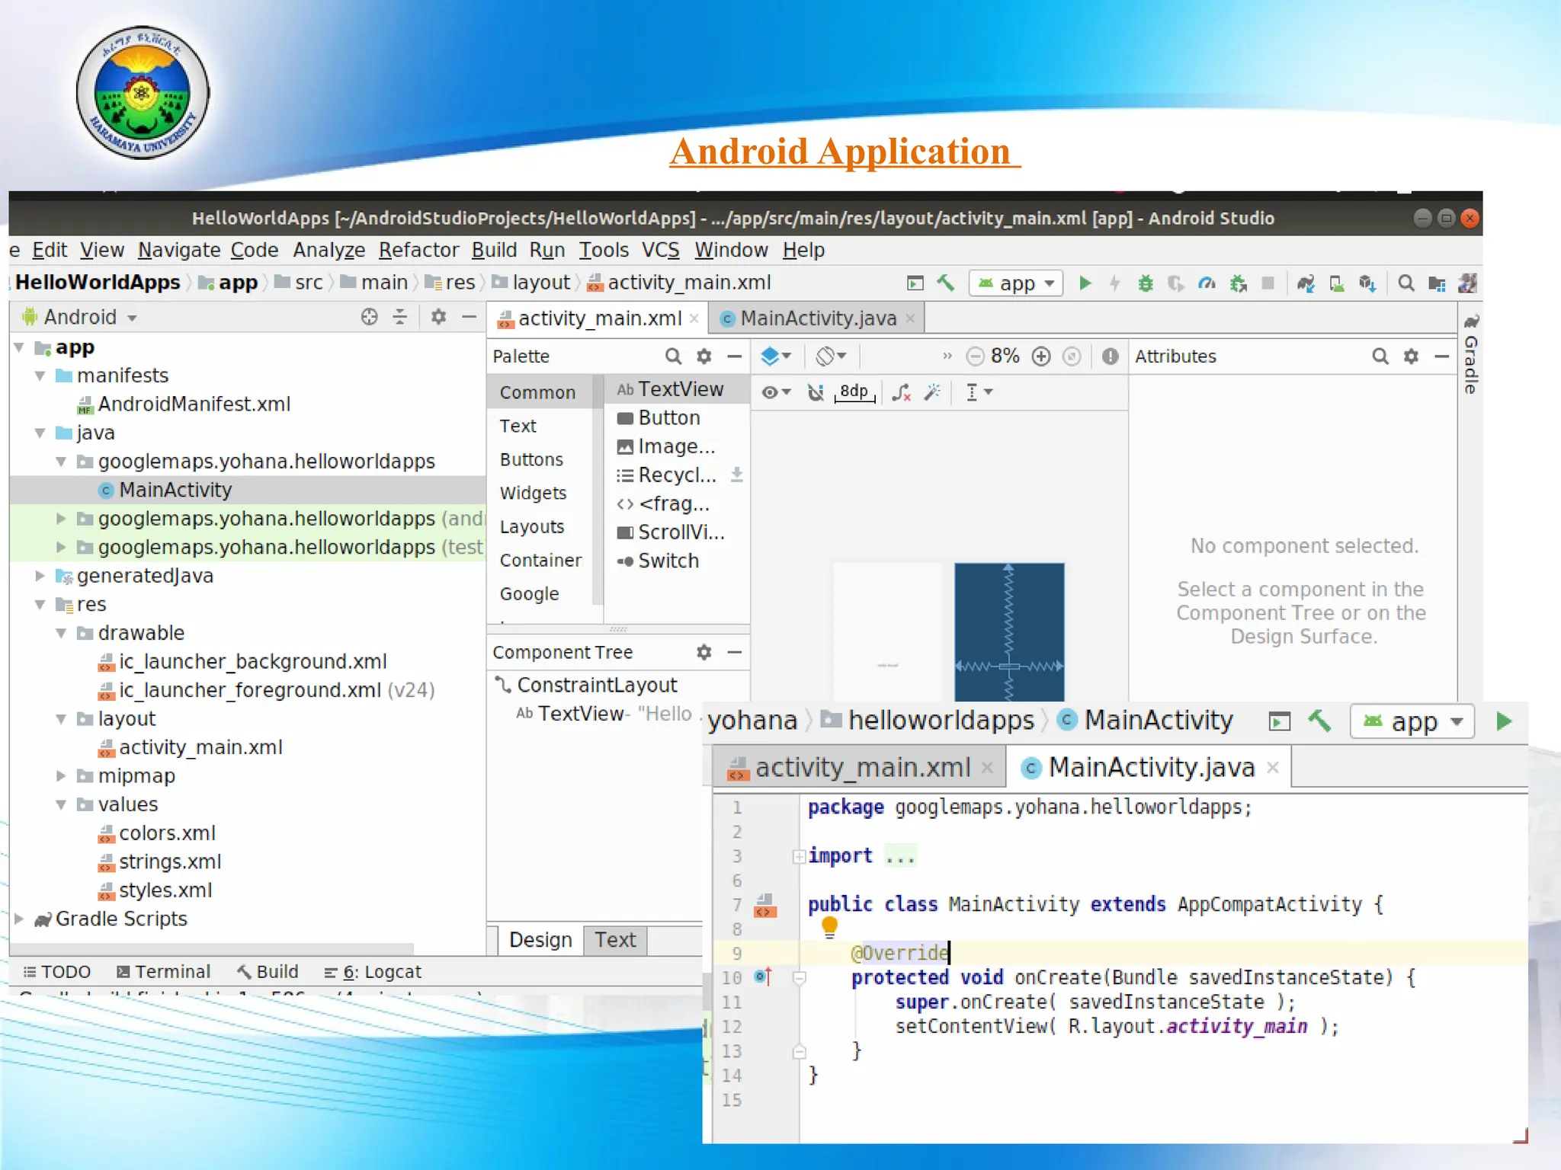
Task: Click the Attributes panel search magnifier
Action: (x=1380, y=356)
